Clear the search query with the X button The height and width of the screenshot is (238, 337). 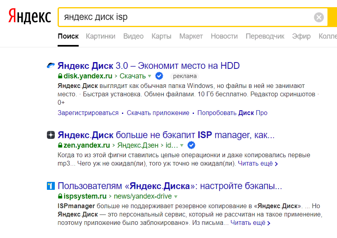point(319,17)
